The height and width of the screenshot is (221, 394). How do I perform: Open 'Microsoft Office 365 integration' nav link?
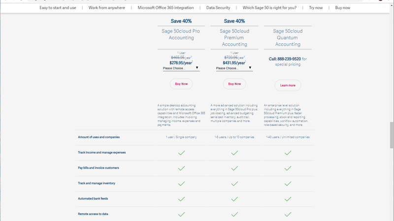pos(165,8)
